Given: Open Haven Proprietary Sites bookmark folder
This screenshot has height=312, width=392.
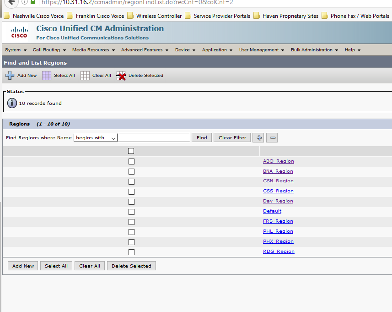Looking at the screenshot, I should coord(286,16).
